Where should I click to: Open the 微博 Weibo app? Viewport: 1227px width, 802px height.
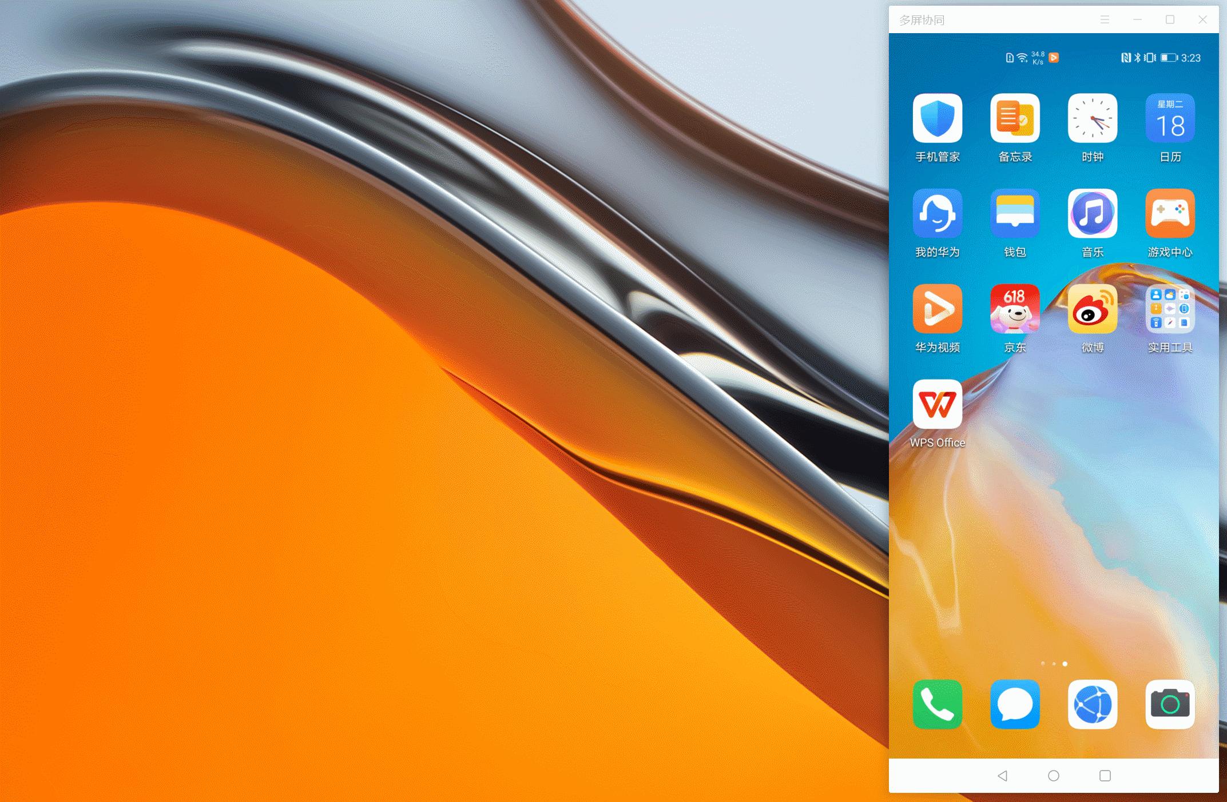1092,309
